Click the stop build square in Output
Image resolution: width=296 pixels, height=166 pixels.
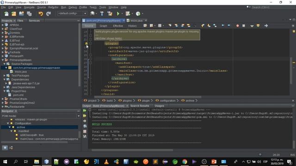click(85, 131)
